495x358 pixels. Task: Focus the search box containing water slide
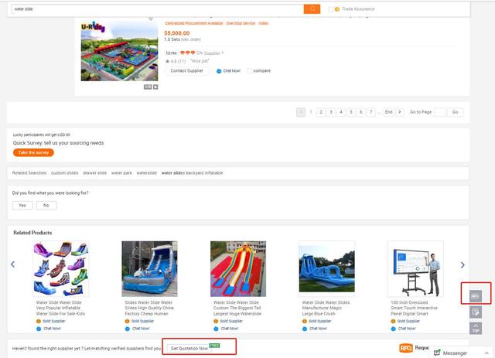click(x=157, y=9)
